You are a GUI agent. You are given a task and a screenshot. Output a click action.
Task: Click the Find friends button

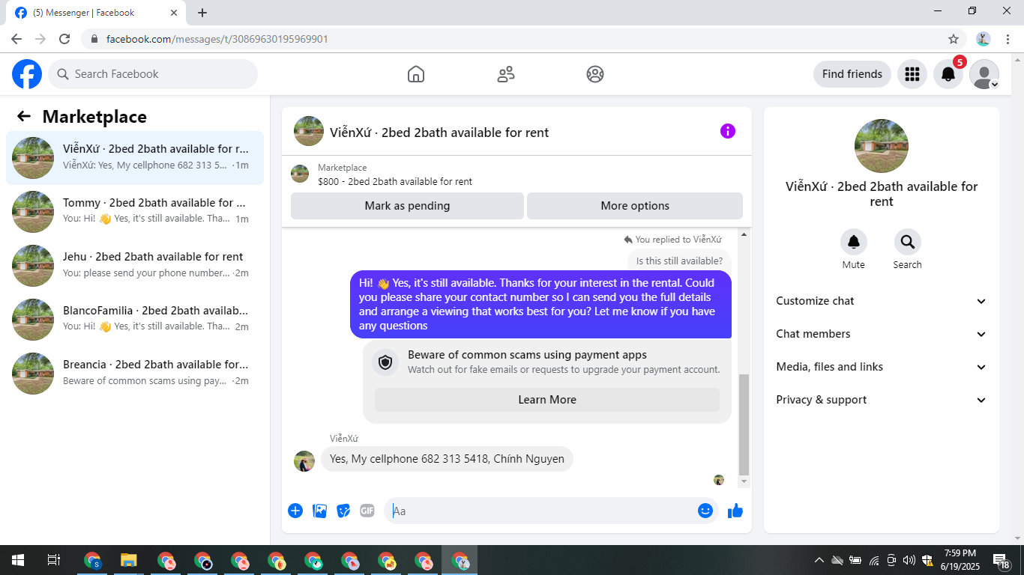852,74
